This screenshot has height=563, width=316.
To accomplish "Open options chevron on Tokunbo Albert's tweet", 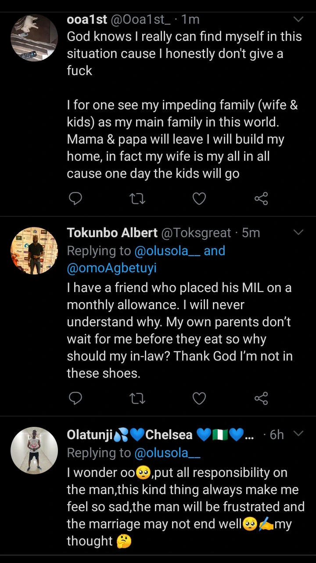I will (298, 232).
